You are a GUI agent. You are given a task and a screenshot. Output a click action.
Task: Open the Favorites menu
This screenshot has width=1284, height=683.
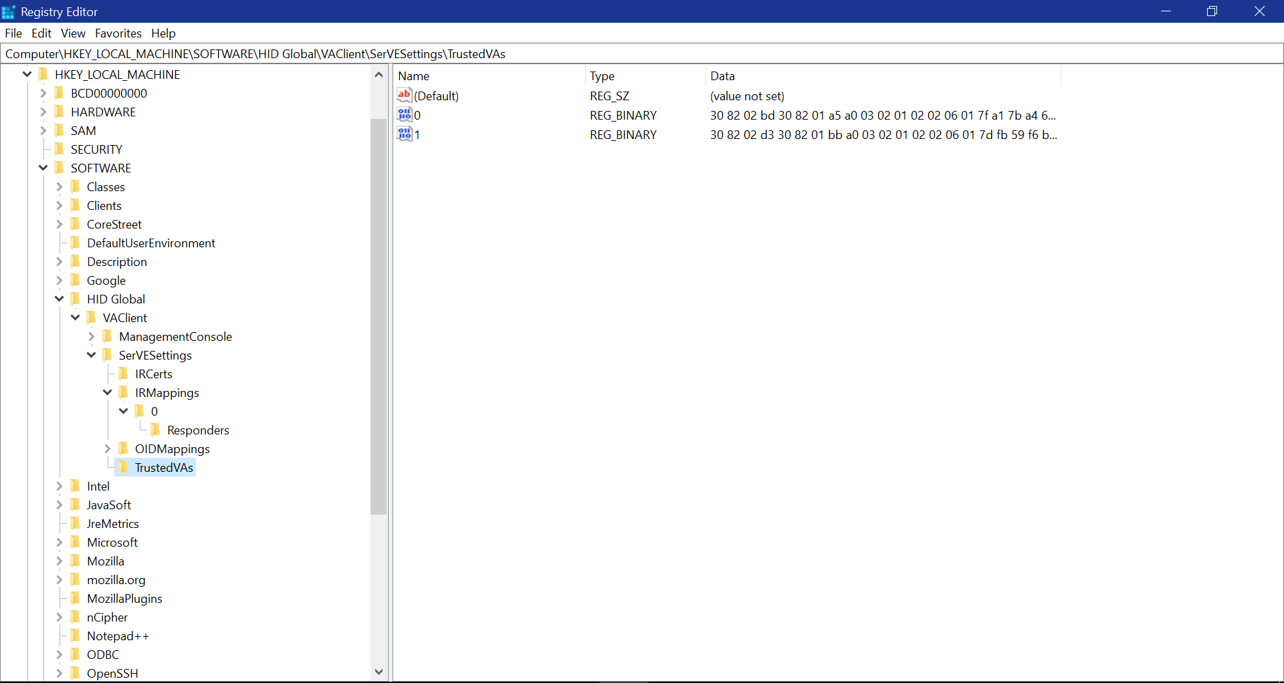[118, 33]
